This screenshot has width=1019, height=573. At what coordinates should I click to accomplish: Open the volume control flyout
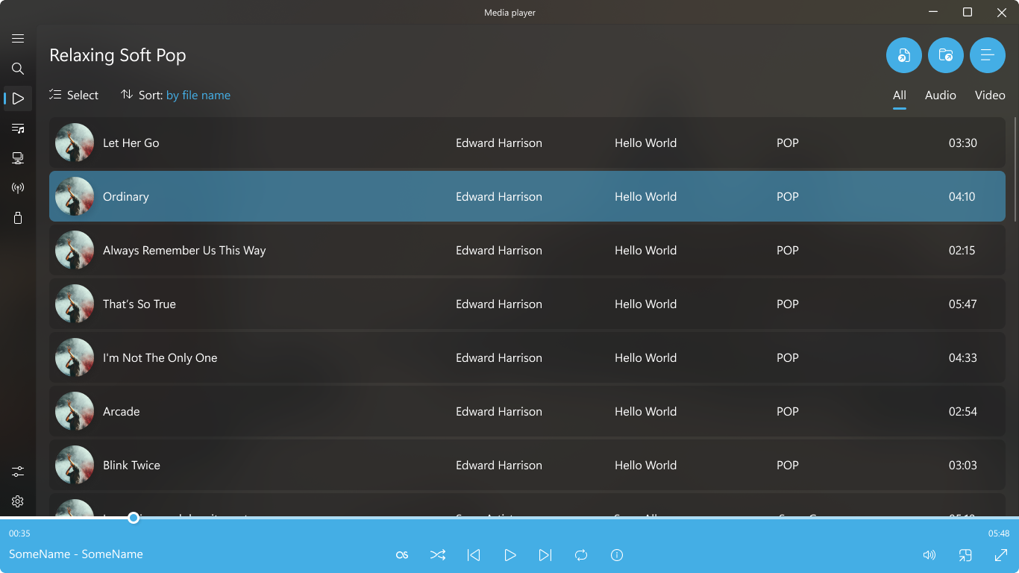pos(929,555)
